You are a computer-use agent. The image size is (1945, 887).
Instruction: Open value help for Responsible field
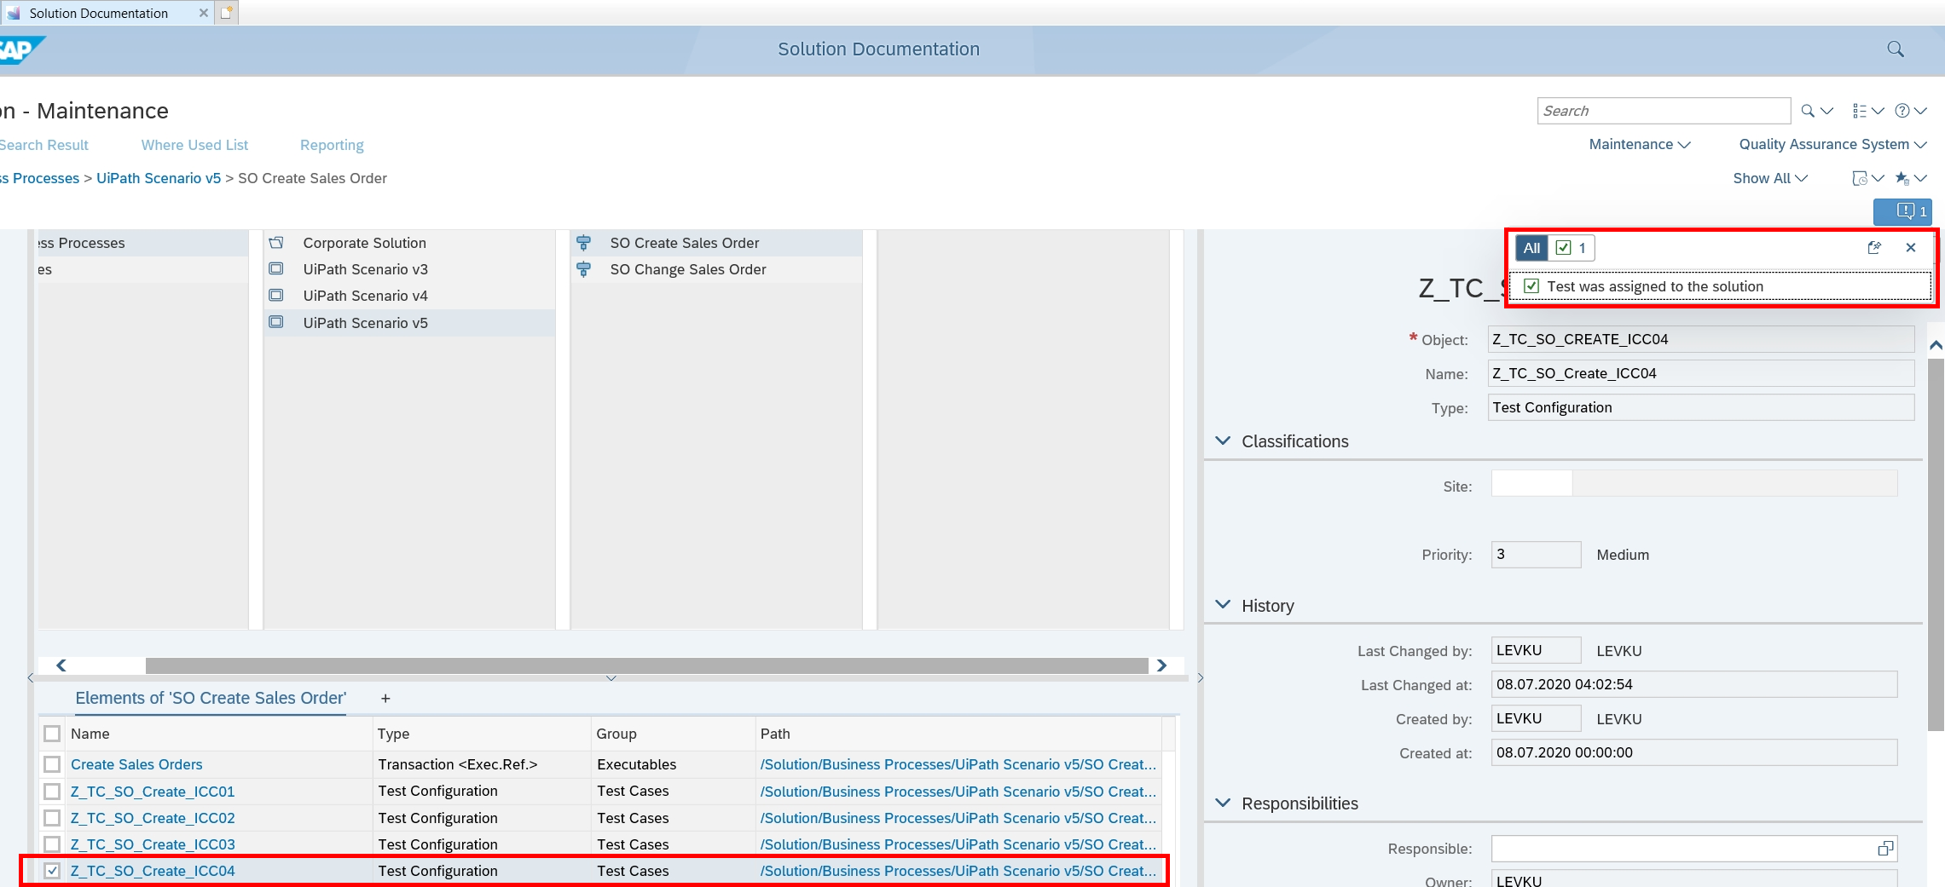point(1885,849)
